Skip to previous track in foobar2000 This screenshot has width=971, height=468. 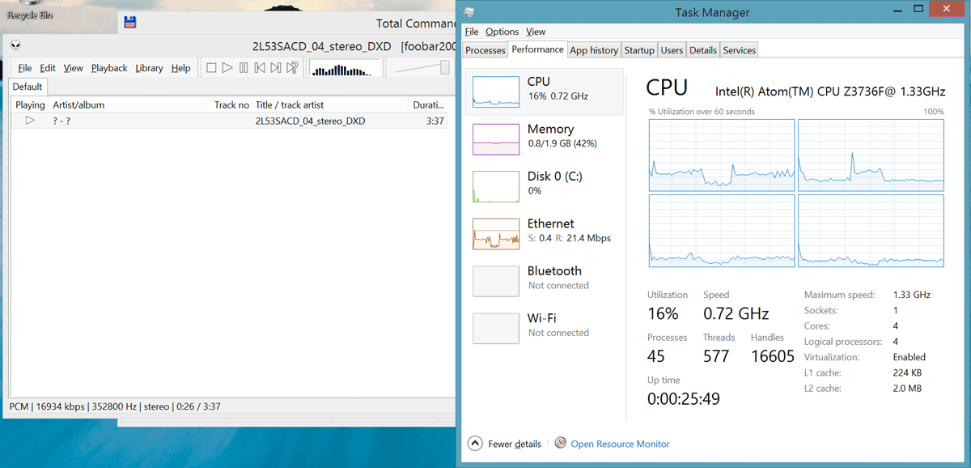[260, 68]
